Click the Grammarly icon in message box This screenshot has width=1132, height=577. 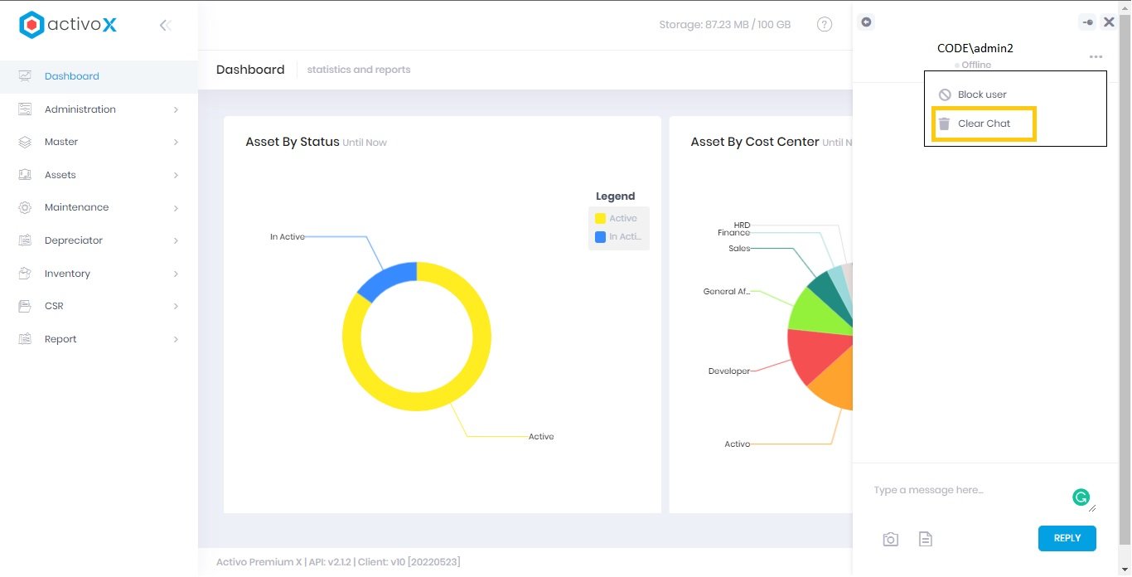point(1081,497)
